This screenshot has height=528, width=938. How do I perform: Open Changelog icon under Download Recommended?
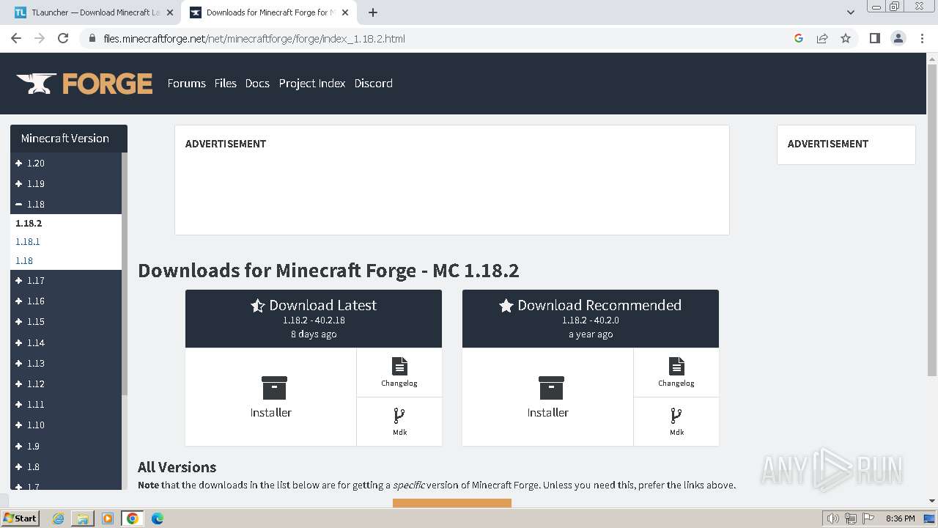coord(676,366)
